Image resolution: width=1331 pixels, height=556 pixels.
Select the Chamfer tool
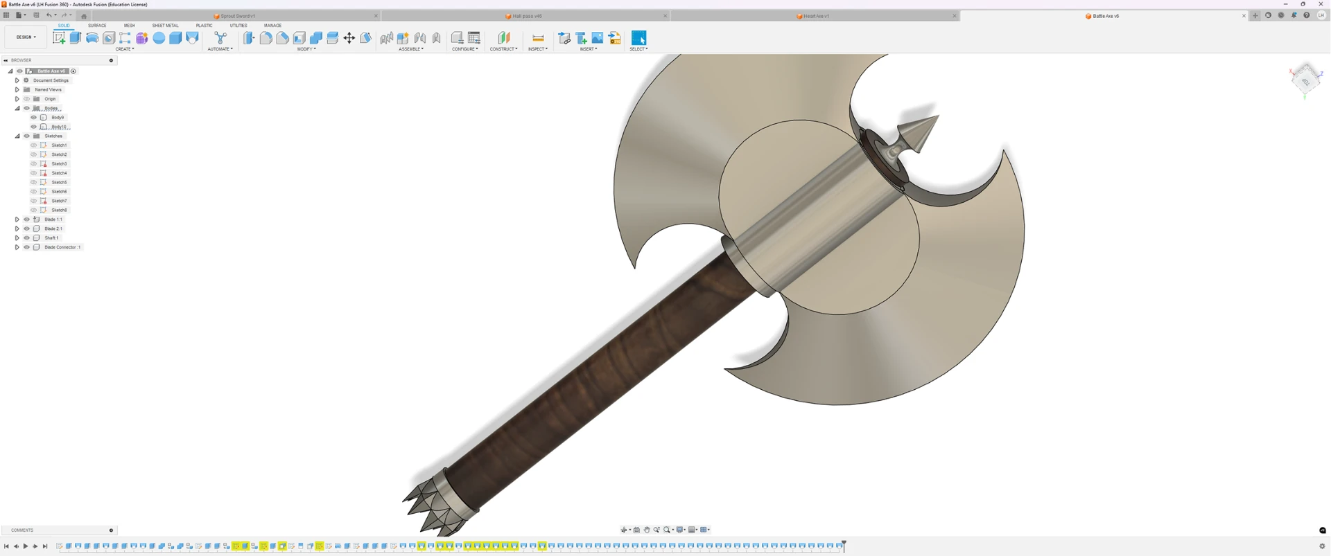click(x=283, y=38)
